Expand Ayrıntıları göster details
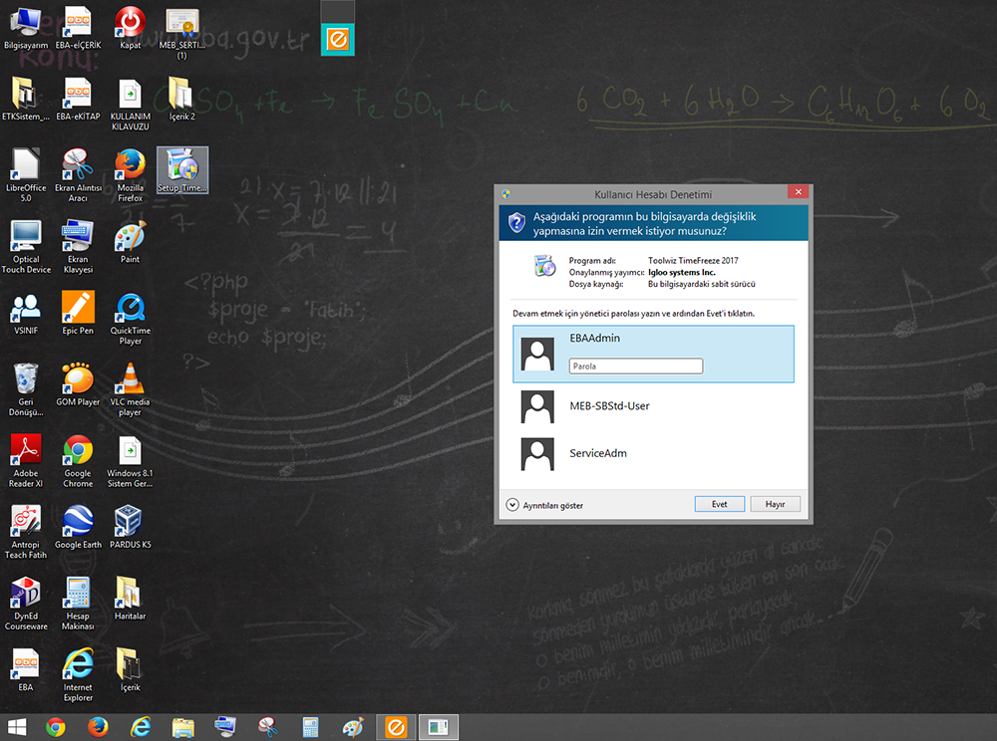 [x=545, y=505]
